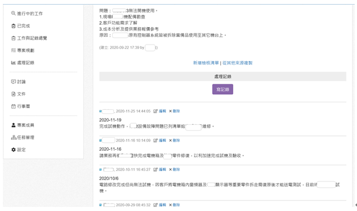Click the X delete icon for the 2020-10-11 record

170,169
